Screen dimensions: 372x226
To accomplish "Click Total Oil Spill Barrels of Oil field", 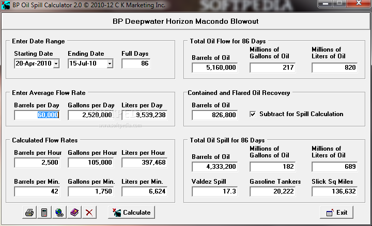I will pos(215,167).
